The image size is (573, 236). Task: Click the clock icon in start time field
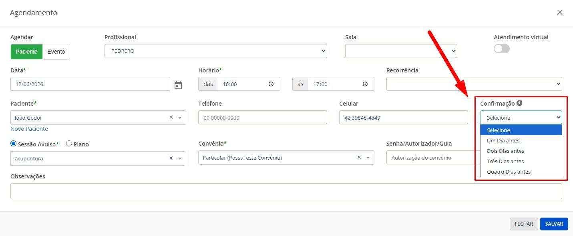coord(271,84)
